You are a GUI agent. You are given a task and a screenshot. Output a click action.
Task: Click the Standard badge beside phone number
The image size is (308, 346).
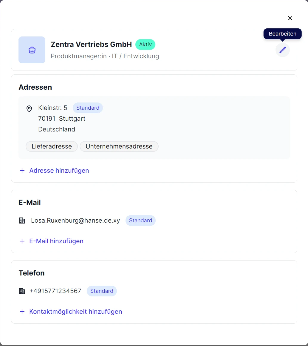pyautogui.click(x=102, y=291)
